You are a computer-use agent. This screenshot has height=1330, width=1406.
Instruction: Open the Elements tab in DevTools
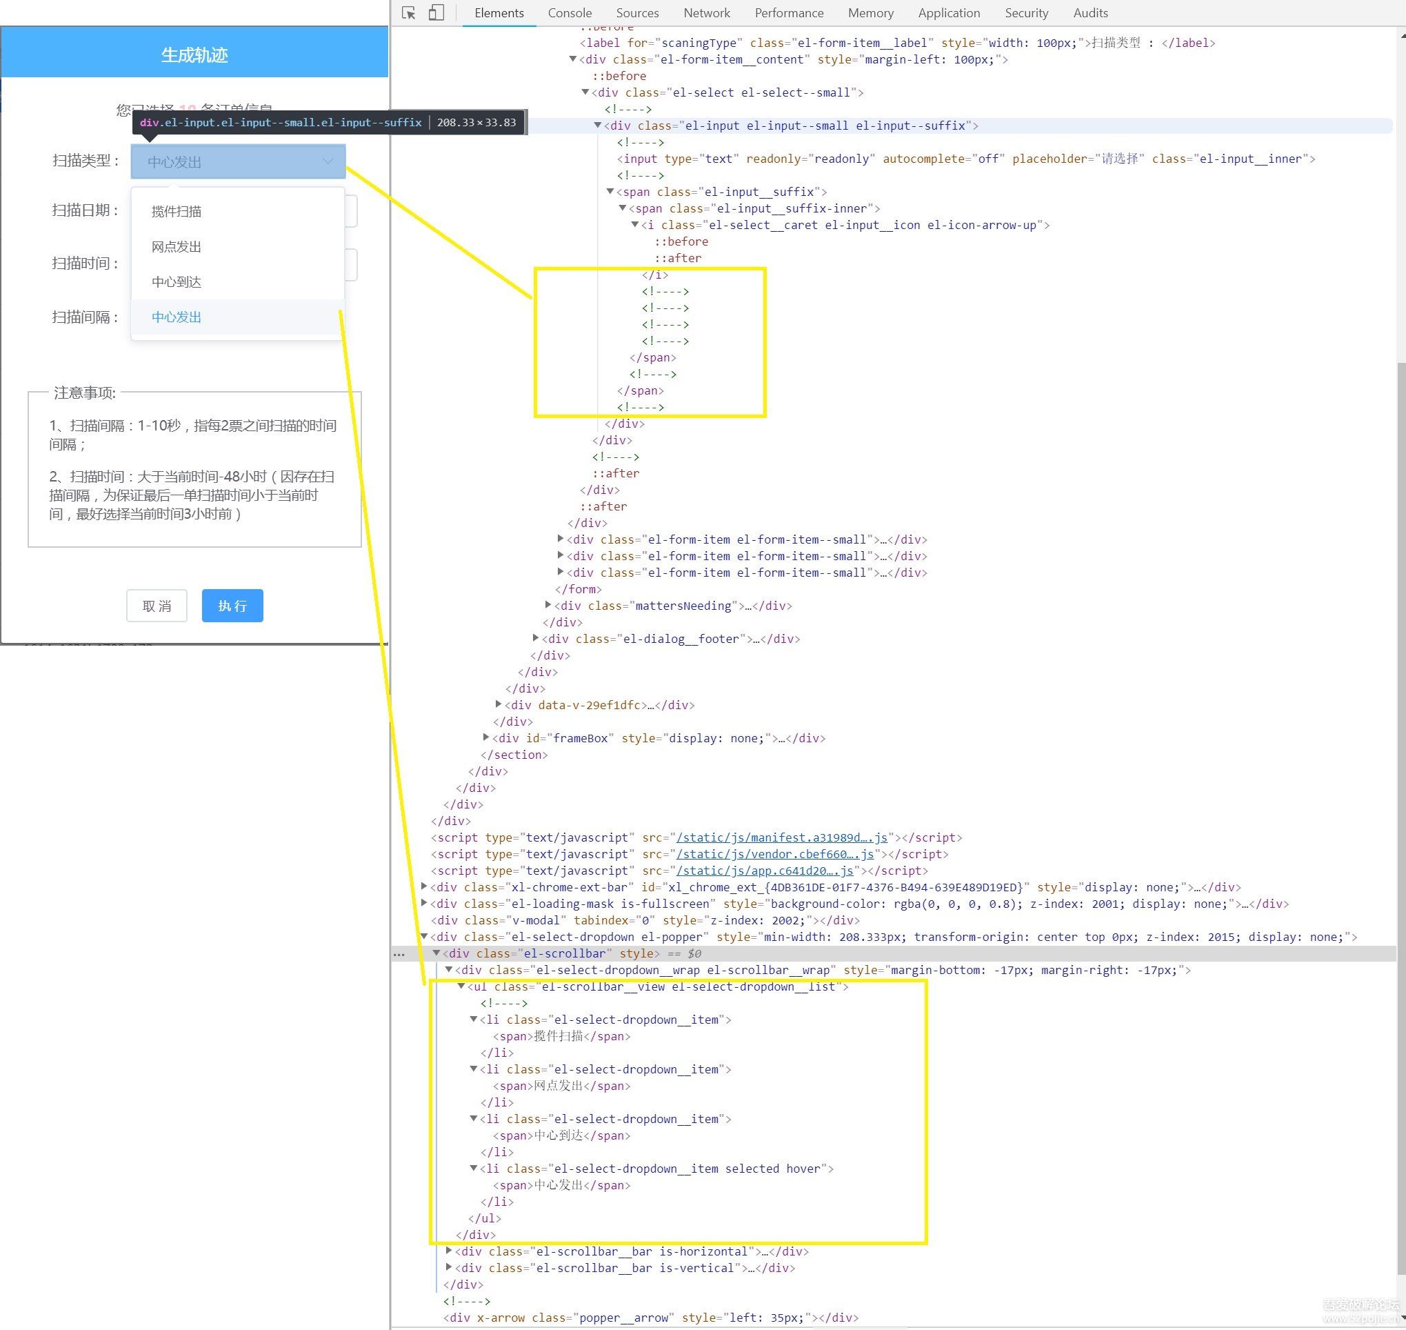499,12
